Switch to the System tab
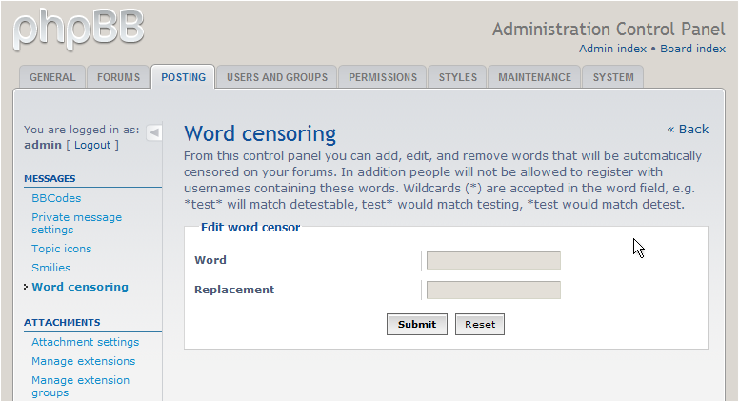This screenshot has height=402, width=739. (x=613, y=77)
